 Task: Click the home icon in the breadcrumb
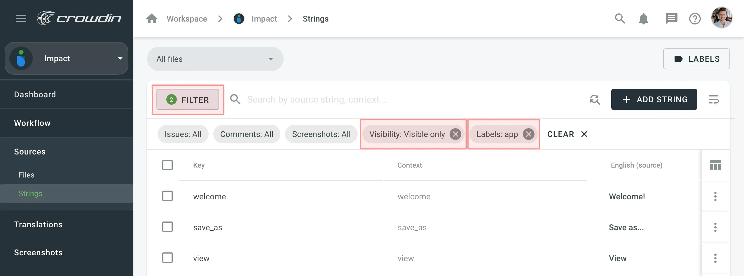[x=152, y=18]
